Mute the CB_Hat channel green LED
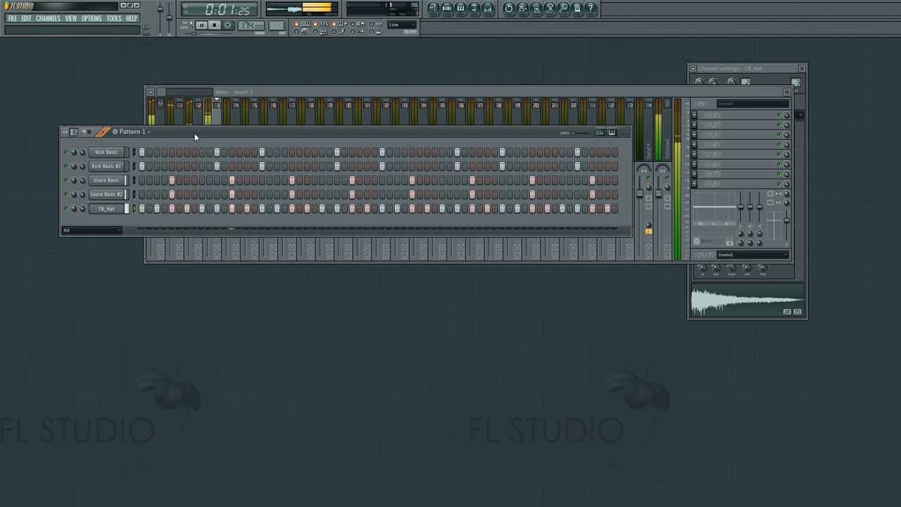The image size is (901, 507). click(66, 208)
